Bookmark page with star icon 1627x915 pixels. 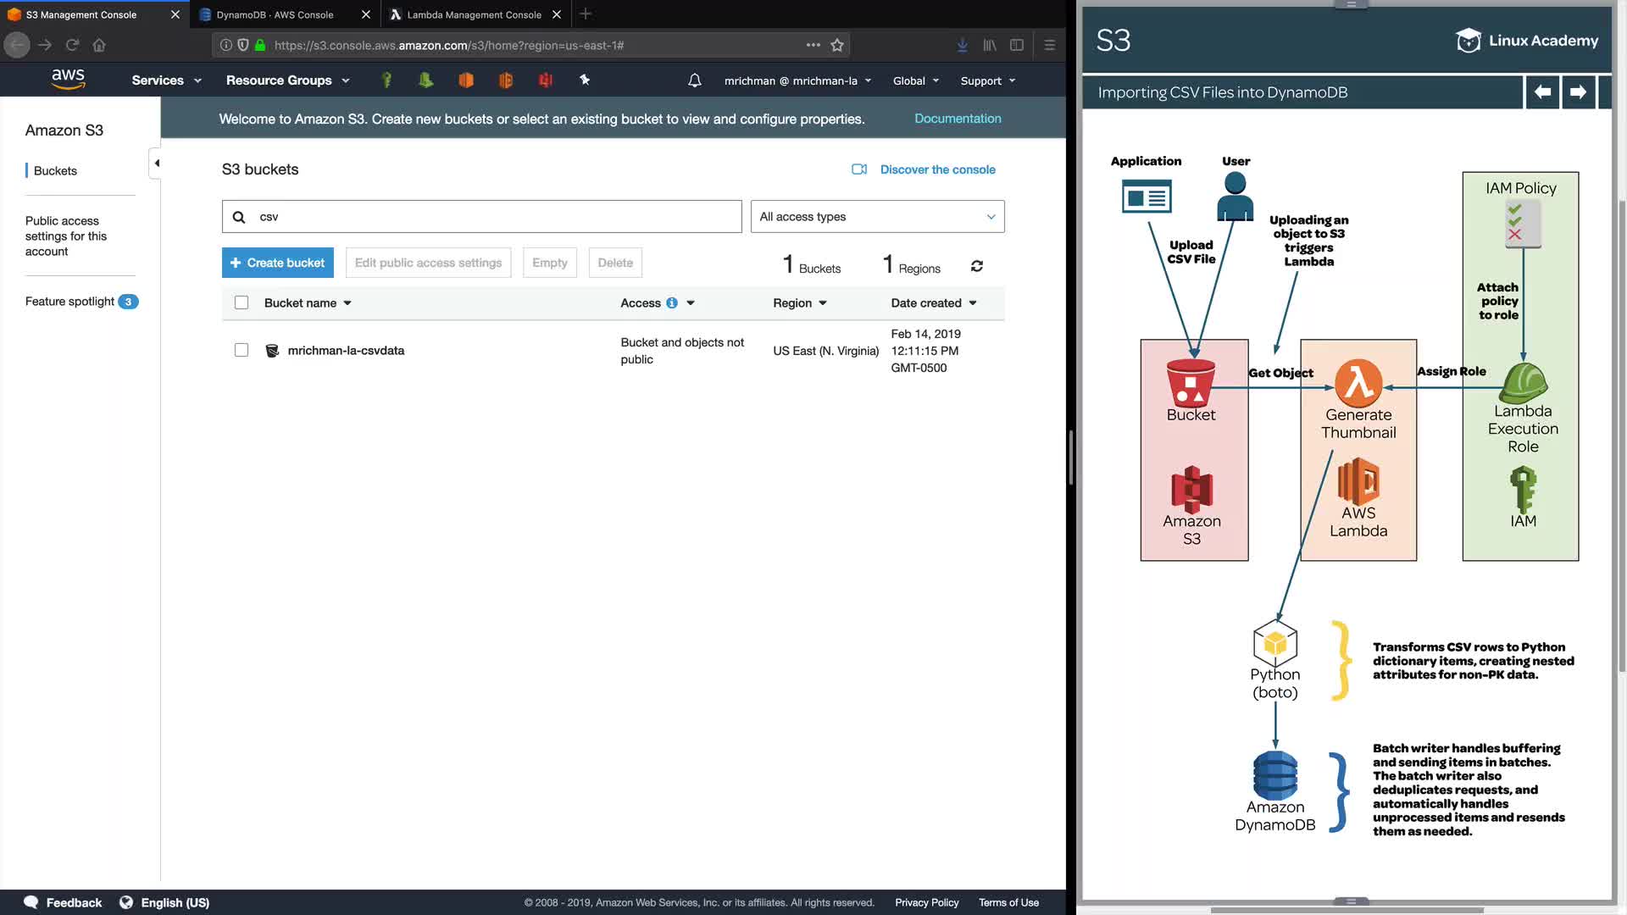pyautogui.click(x=837, y=46)
